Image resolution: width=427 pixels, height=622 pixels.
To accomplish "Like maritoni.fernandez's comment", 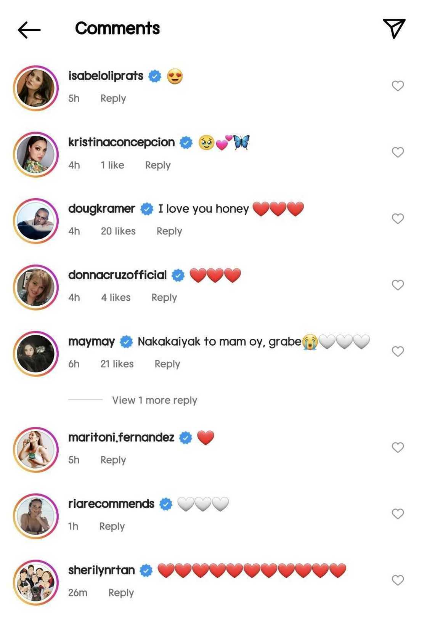I will [398, 447].
